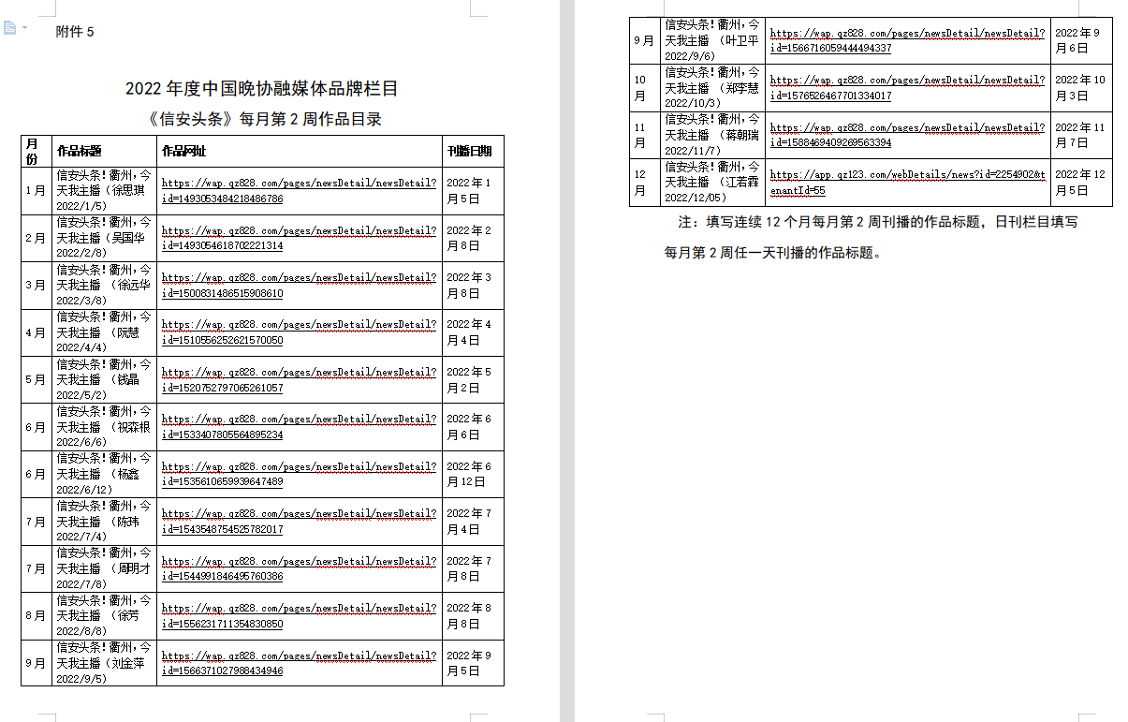Select the '8 月' month cell
The width and height of the screenshot is (1128, 722).
(36, 615)
